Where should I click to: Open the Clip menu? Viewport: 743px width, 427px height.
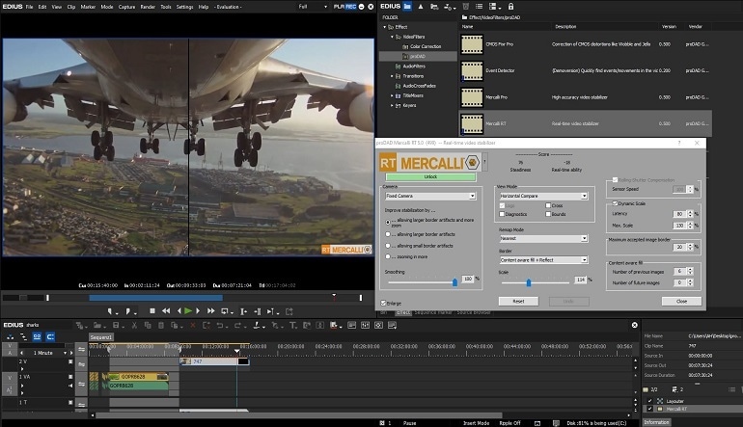71,7
